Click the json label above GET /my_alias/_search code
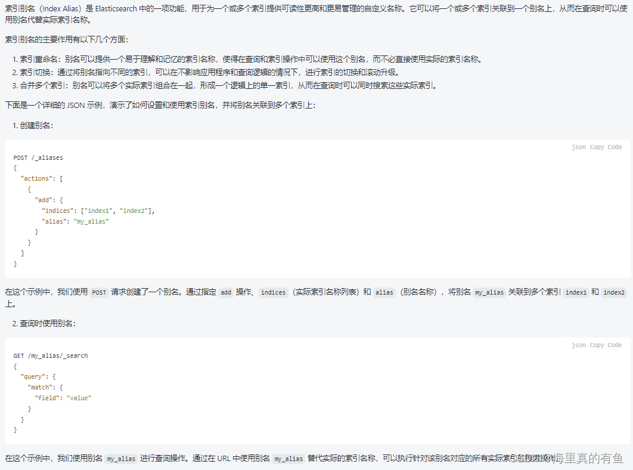Image resolution: width=633 pixels, height=470 pixels. 579,345
